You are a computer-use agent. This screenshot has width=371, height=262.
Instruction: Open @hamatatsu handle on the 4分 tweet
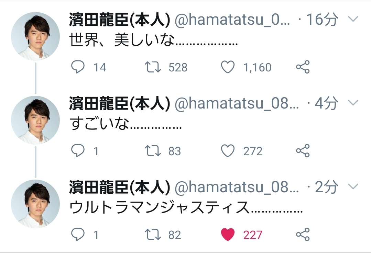(x=237, y=104)
